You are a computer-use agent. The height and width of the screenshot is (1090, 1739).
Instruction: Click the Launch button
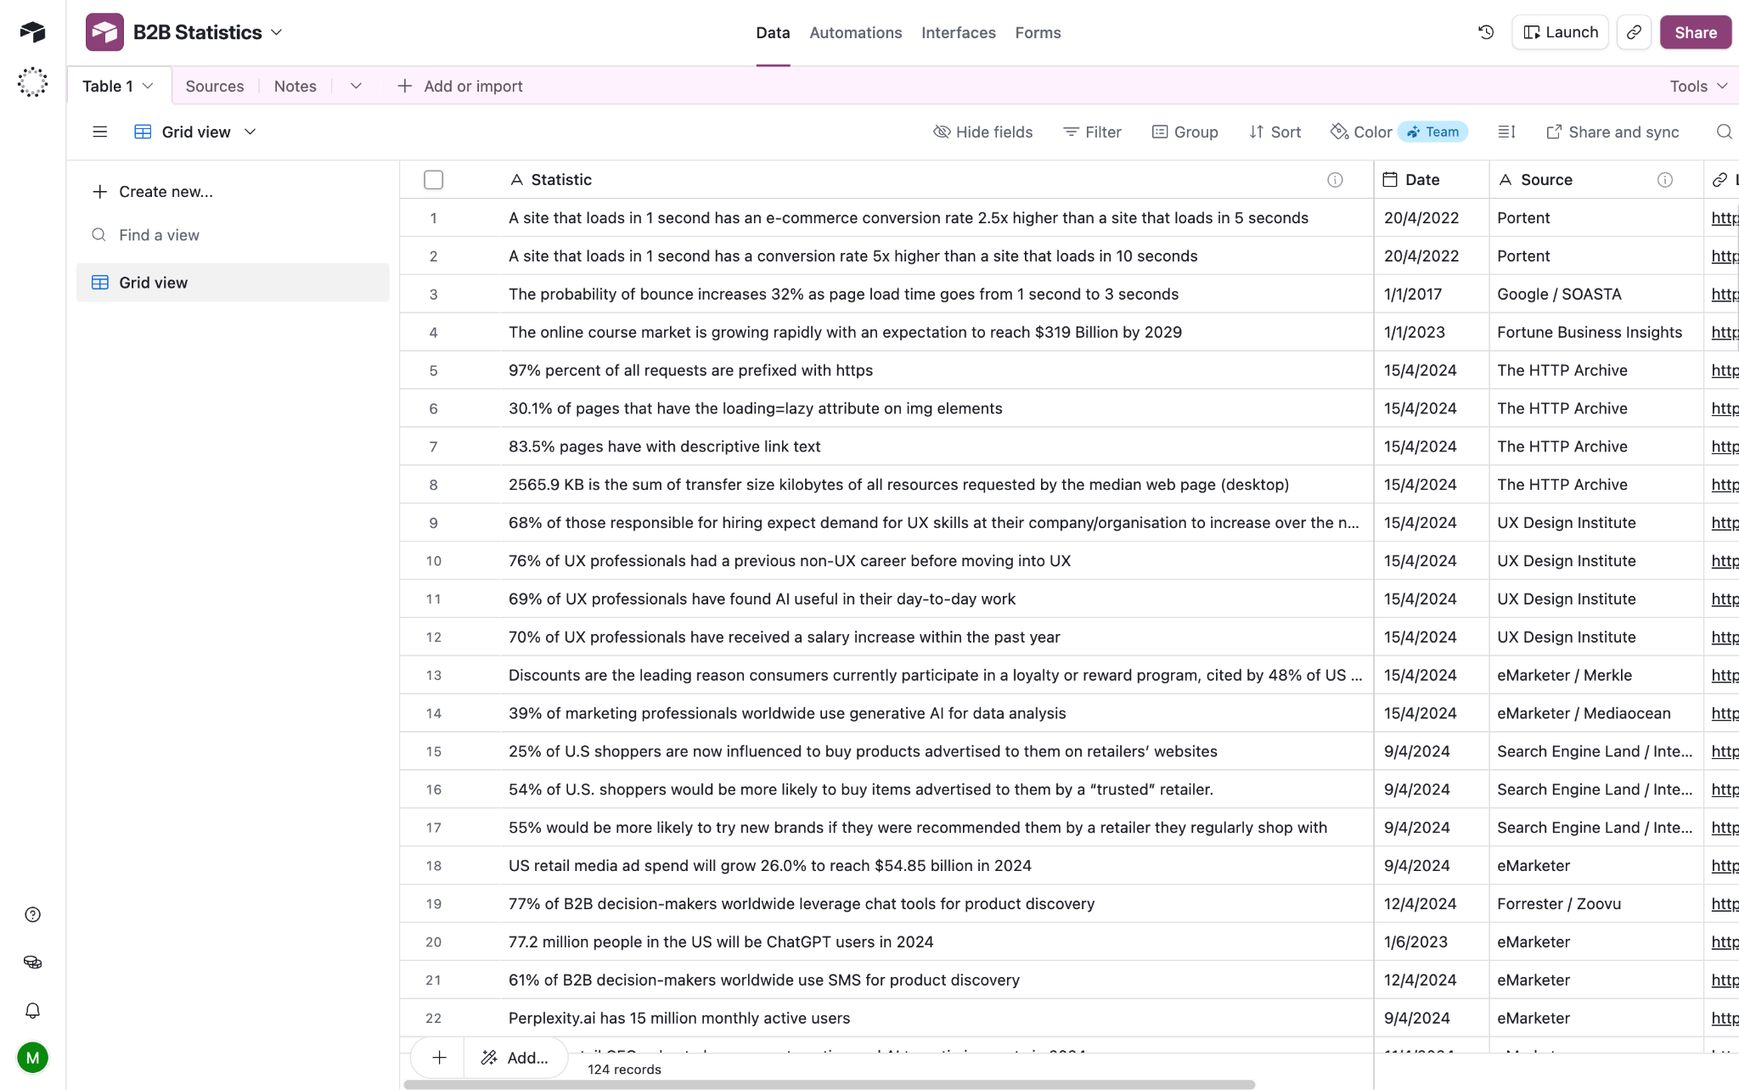(1560, 32)
